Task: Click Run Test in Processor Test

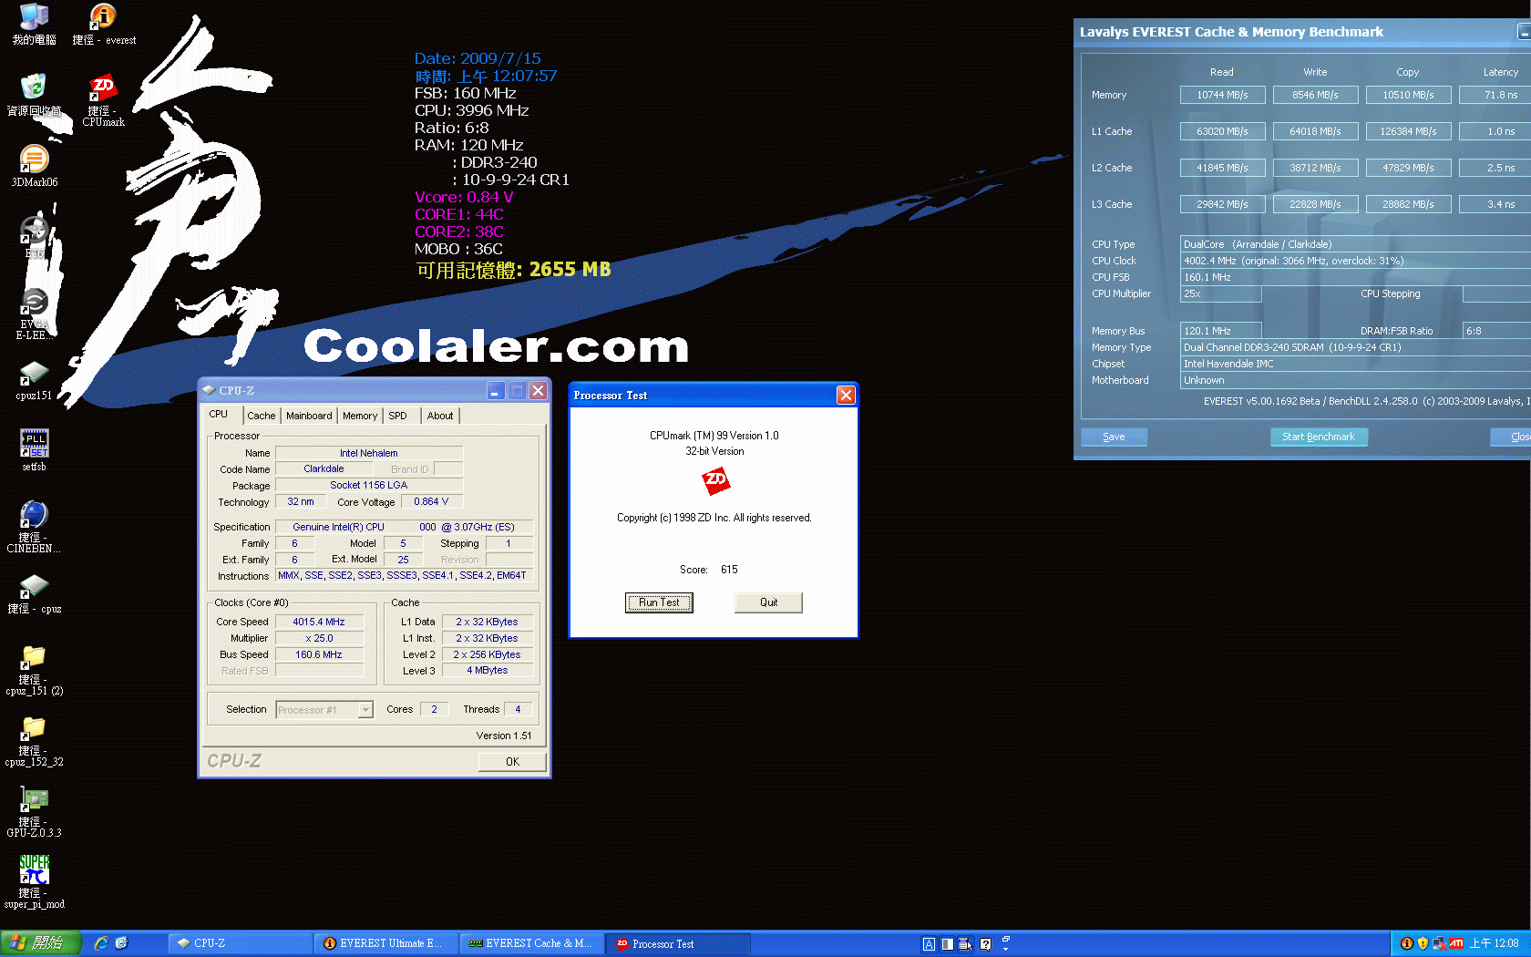Action: 659,602
